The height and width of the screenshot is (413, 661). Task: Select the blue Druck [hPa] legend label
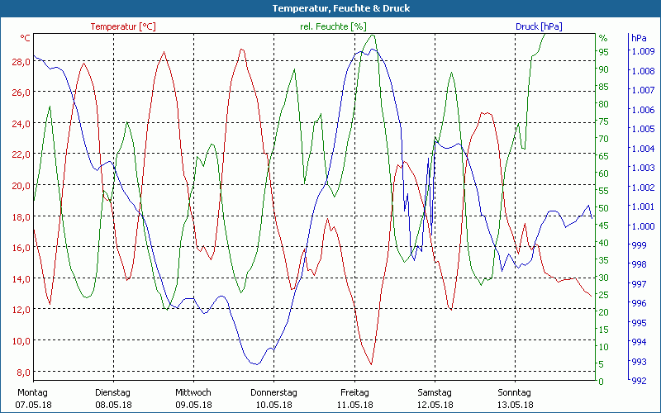(x=539, y=26)
